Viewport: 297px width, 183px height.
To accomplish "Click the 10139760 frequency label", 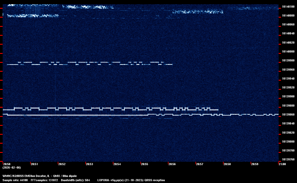I will point(288,159).
